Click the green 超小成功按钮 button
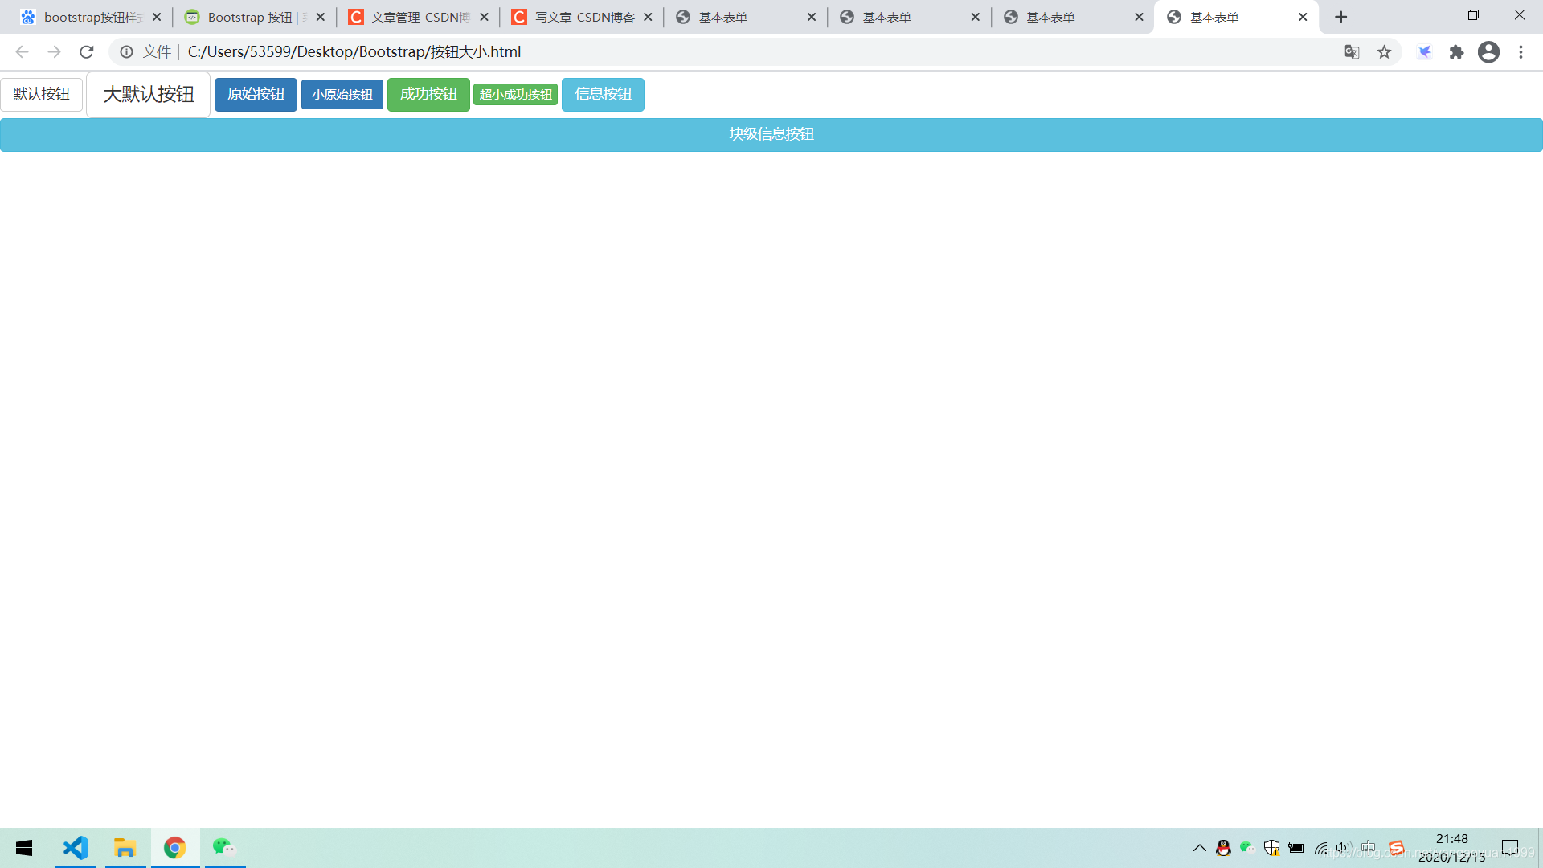This screenshot has width=1543, height=868. [515, 95]
